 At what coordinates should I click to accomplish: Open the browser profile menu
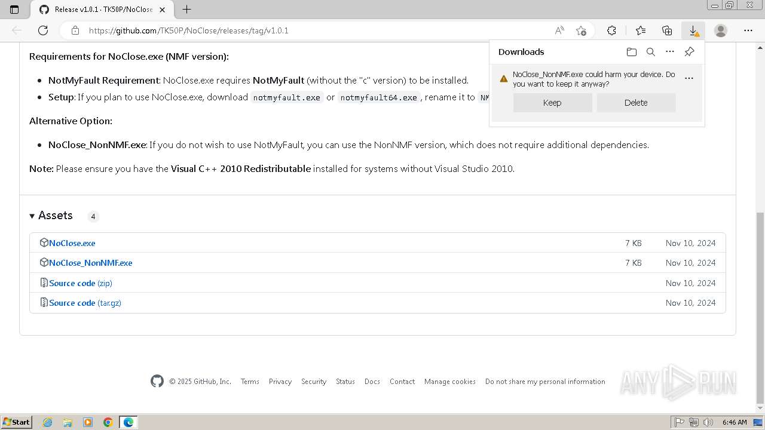coord(721,30)
